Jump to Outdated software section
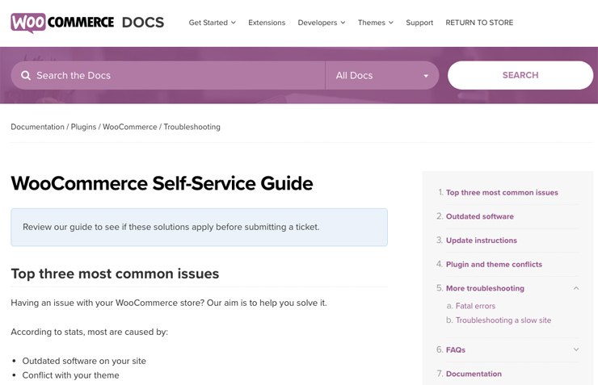The height and width of the screenshot is (385, 598). click(480, 216)
